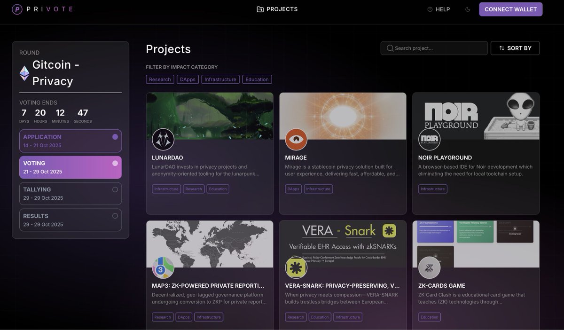Open the VERA-Snark banner image
This screenshot has height=330, width=564.
(343, 244)
